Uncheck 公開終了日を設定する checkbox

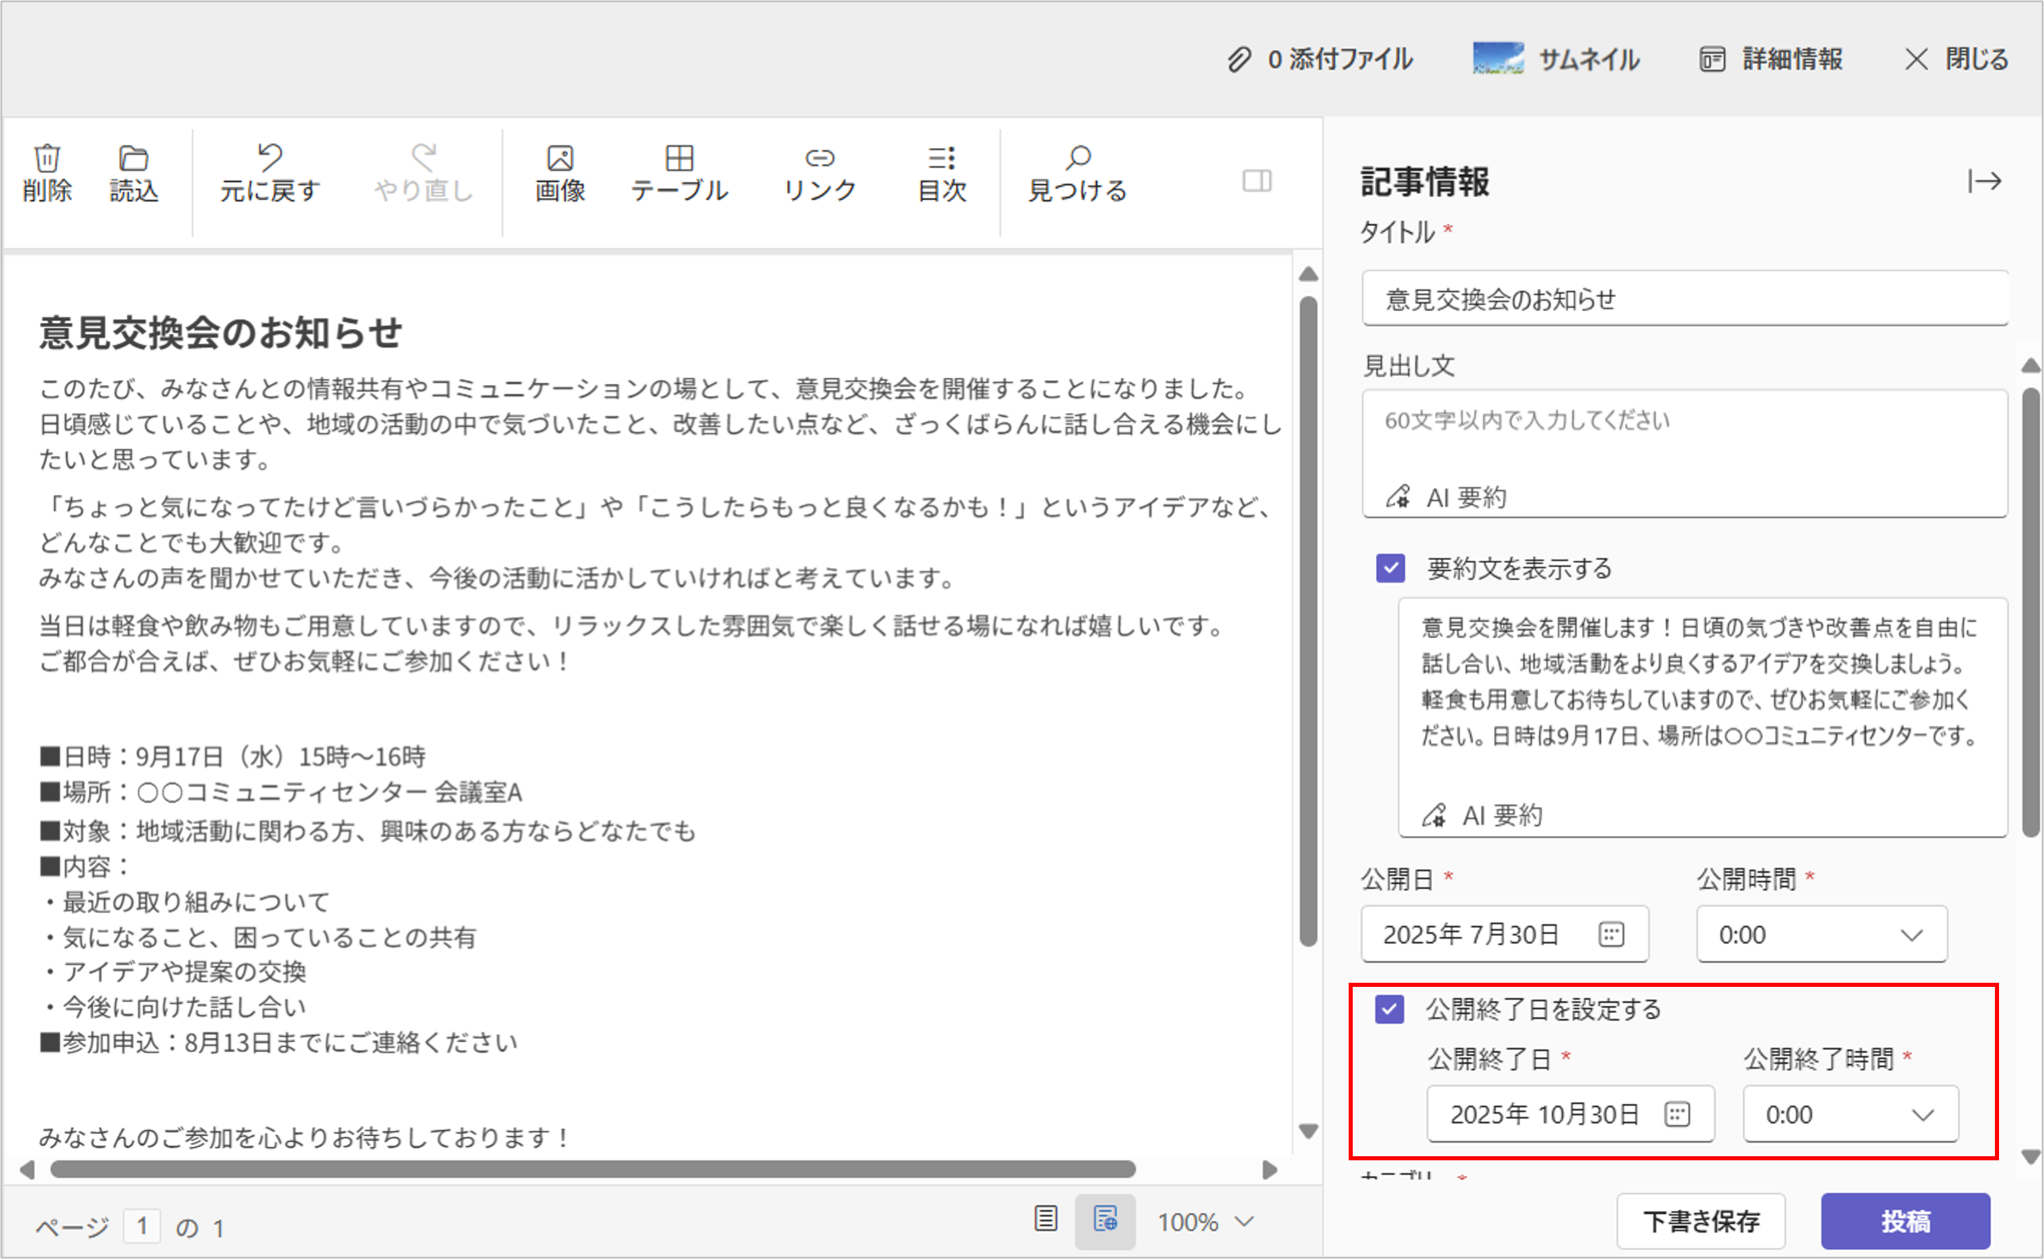pyautogui.click(x=1389, y=1009)
